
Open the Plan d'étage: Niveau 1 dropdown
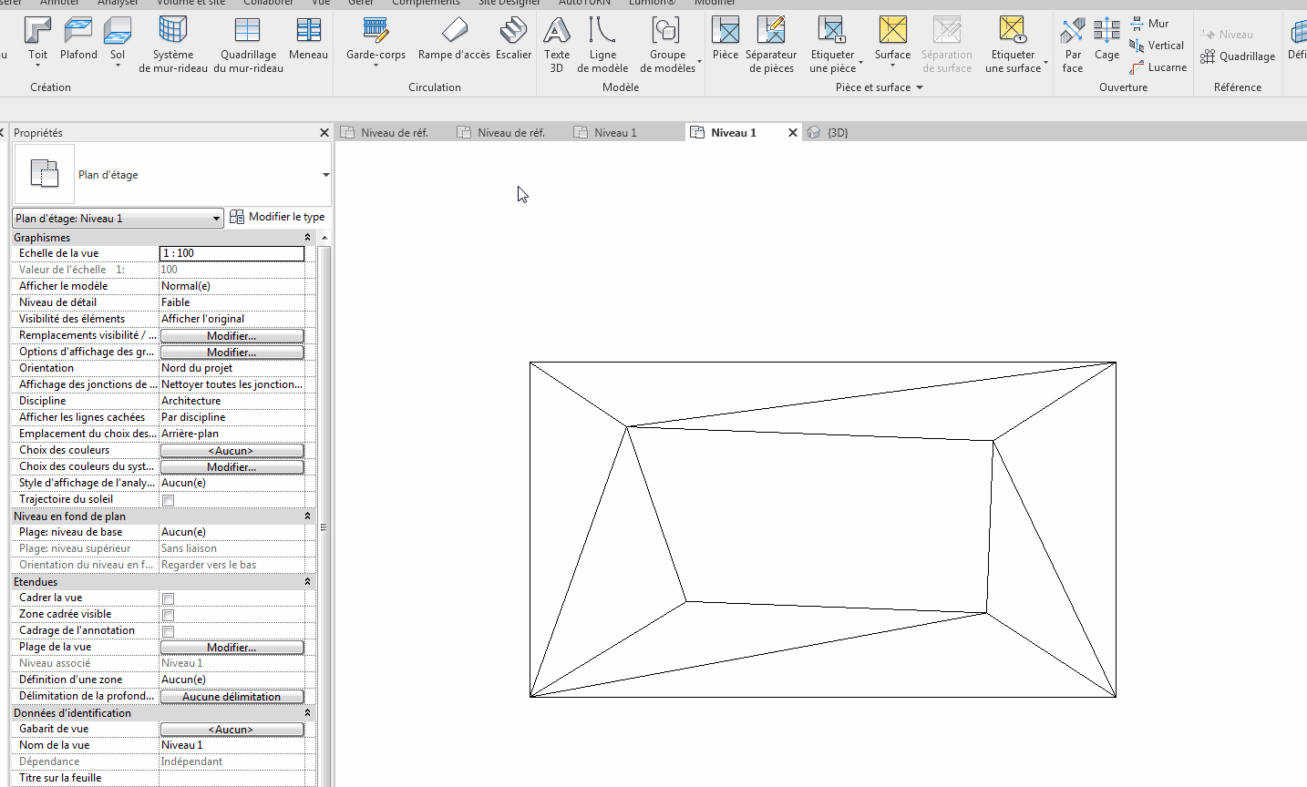(x=118, y=219)
